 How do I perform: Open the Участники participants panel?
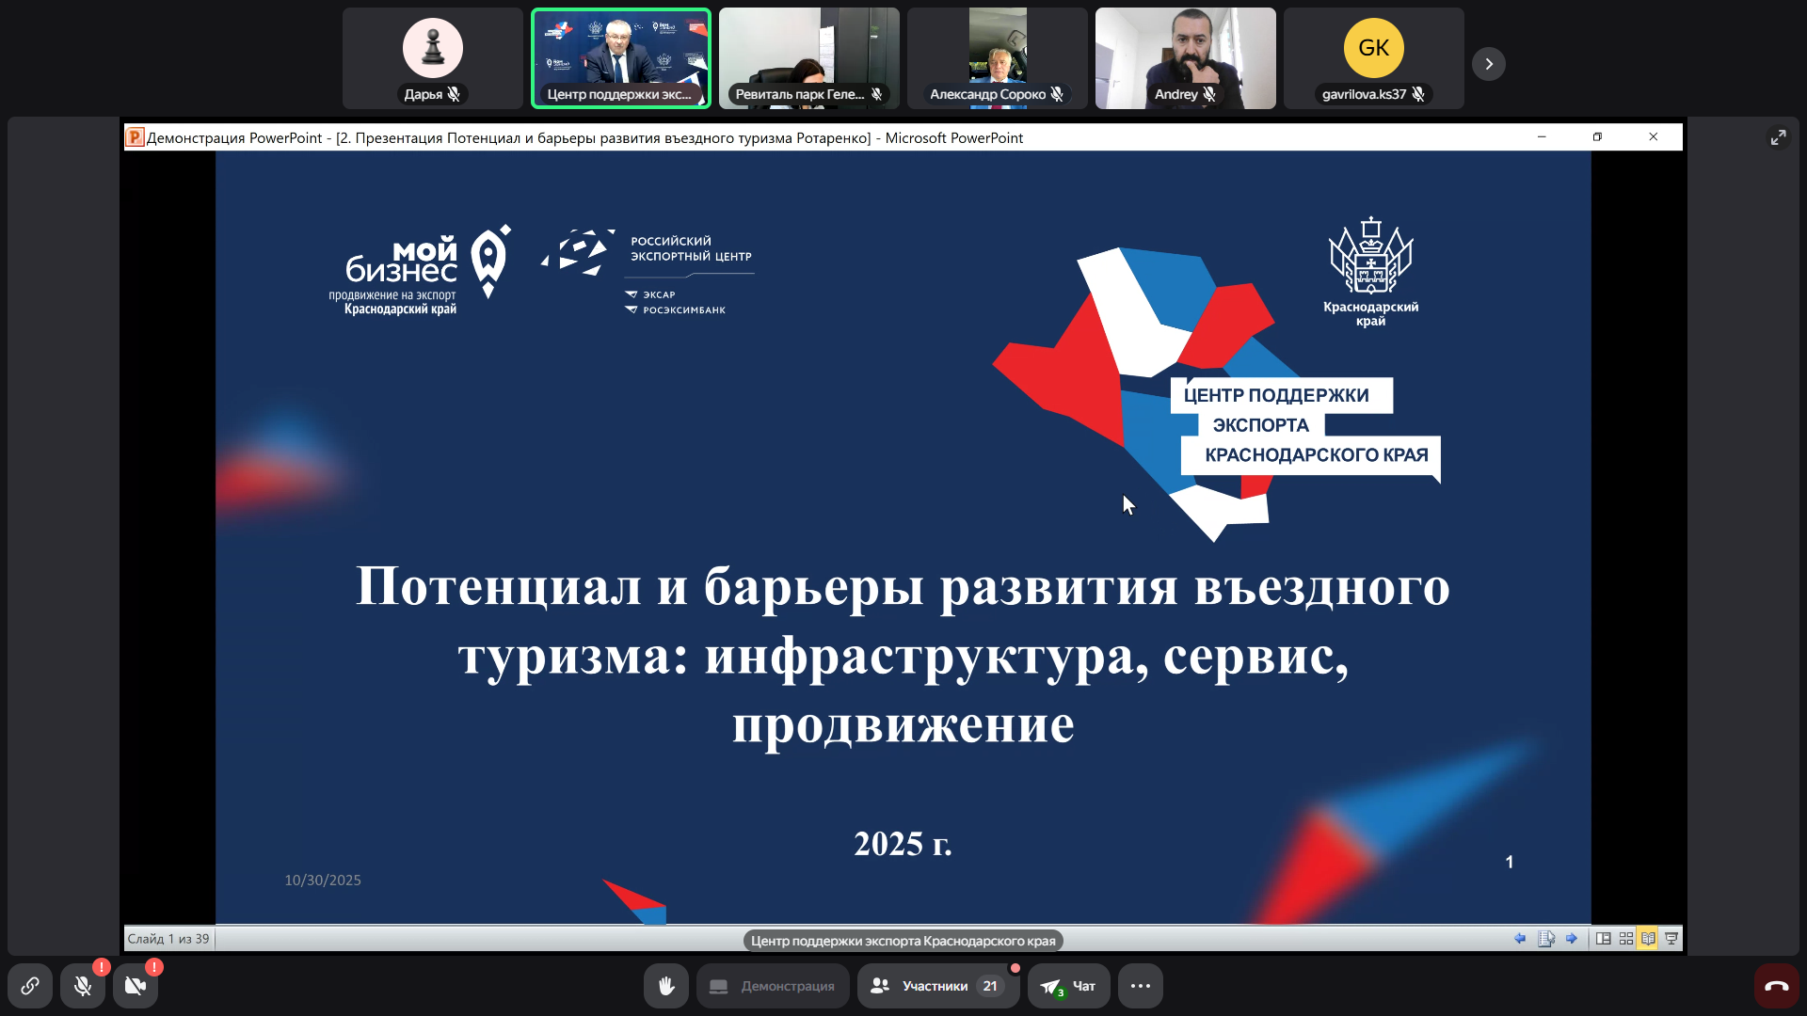tap(937, 986)
